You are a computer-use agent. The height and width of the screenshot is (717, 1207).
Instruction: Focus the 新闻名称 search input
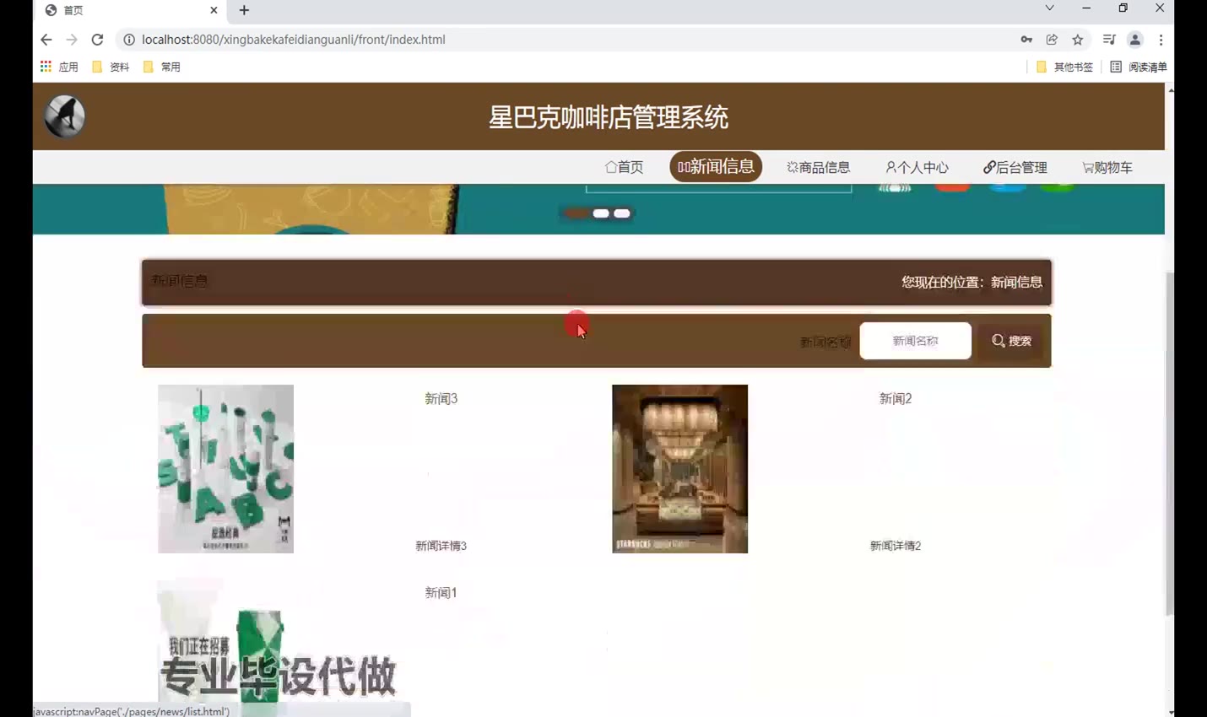pos(916,341)
